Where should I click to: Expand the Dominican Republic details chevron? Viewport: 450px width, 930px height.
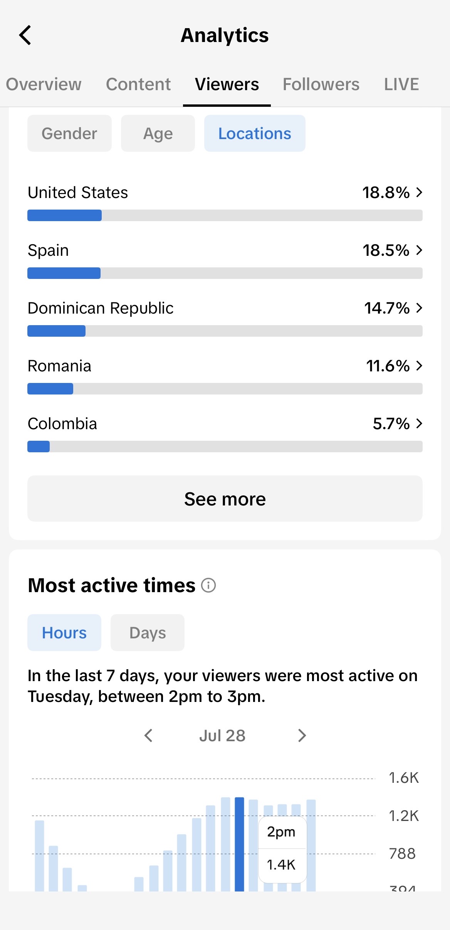420,308
